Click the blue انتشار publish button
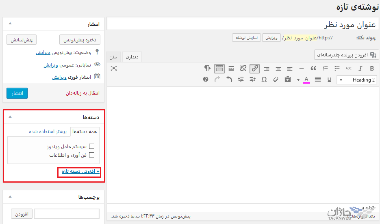Screen dimensions: 380x224 17,93
